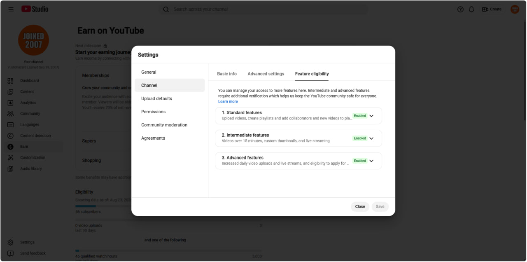Select the Feature eligibility tab
The width and height of the screenshot is (527, 262).
(x=312, y=74)
